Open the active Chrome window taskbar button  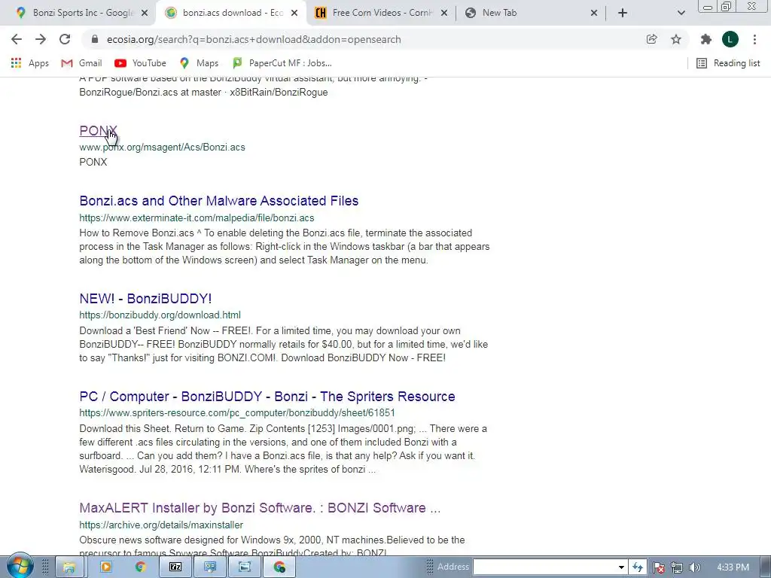[280, 567]
